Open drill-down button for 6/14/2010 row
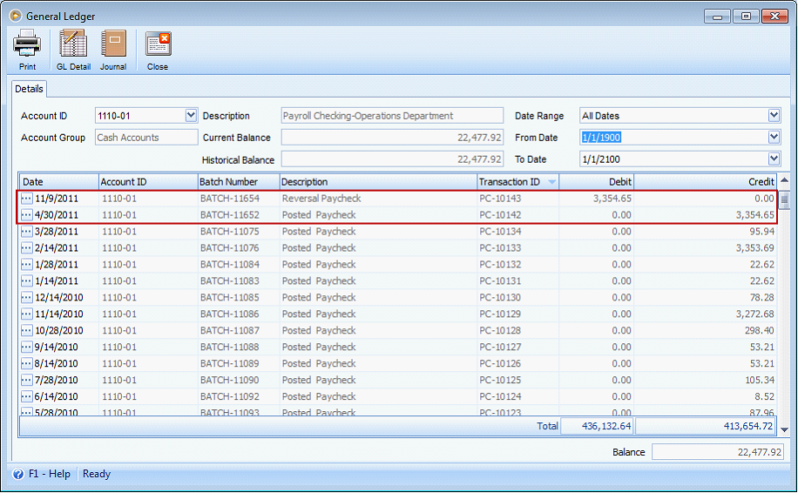The width and height of the screenshot is (798, 493). tap(26, 397)
